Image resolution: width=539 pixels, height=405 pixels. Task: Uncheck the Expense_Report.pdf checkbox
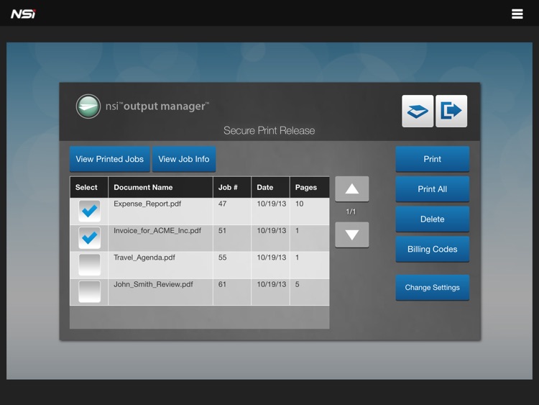[89, 211]
